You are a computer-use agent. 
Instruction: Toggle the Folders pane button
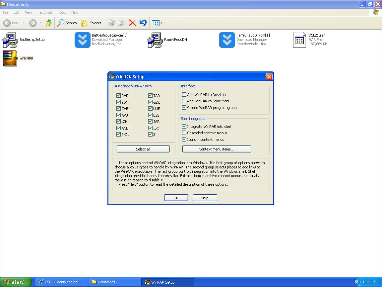click(x=91, y=23)
